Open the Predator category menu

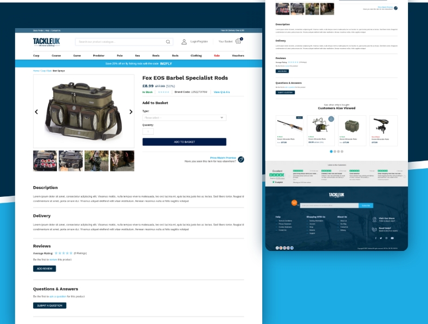(x=99, y=56)
